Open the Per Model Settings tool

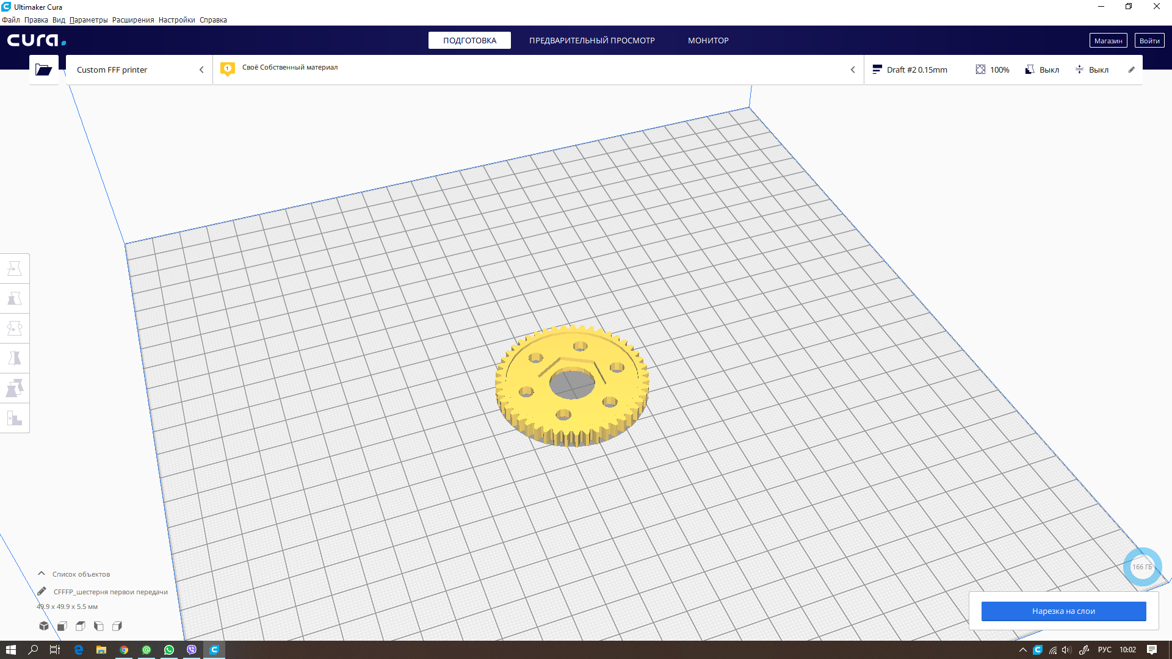pos(15,388)
